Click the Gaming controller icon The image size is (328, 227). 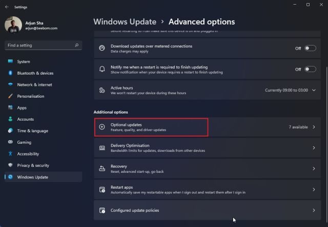(x=10, y=142)
